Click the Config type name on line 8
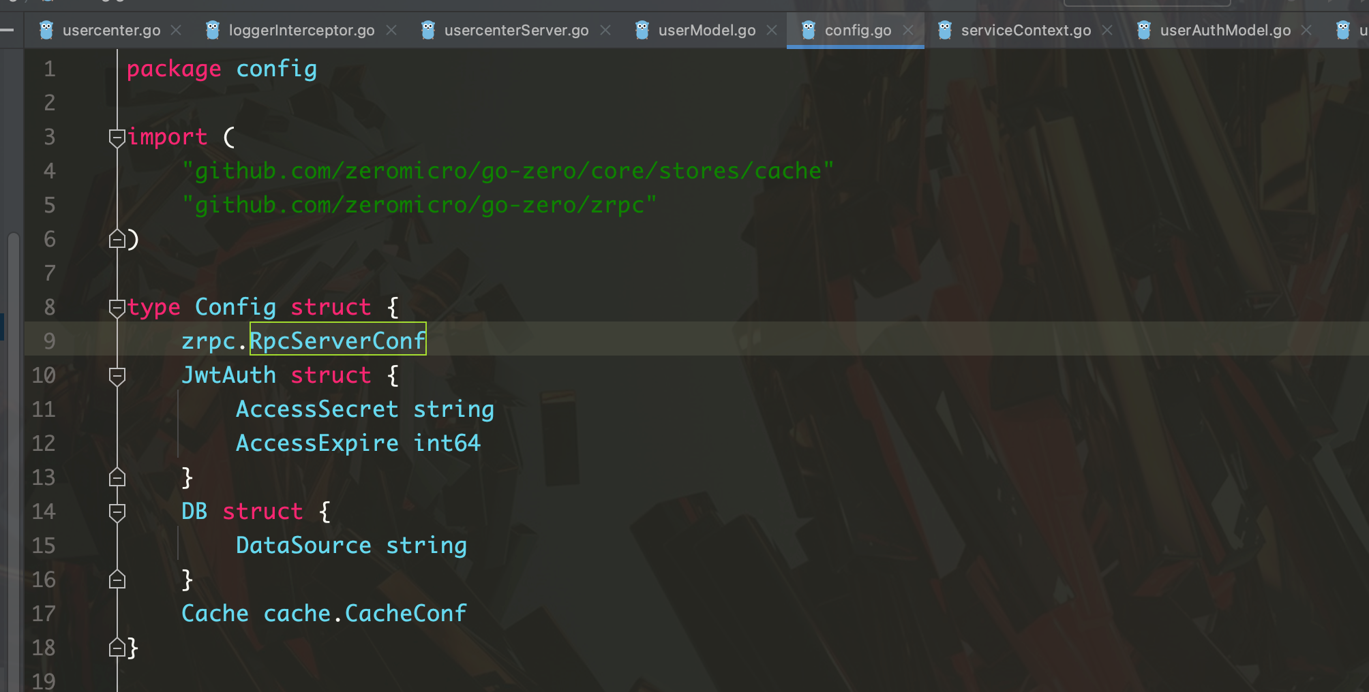 [x=235, y=307]
